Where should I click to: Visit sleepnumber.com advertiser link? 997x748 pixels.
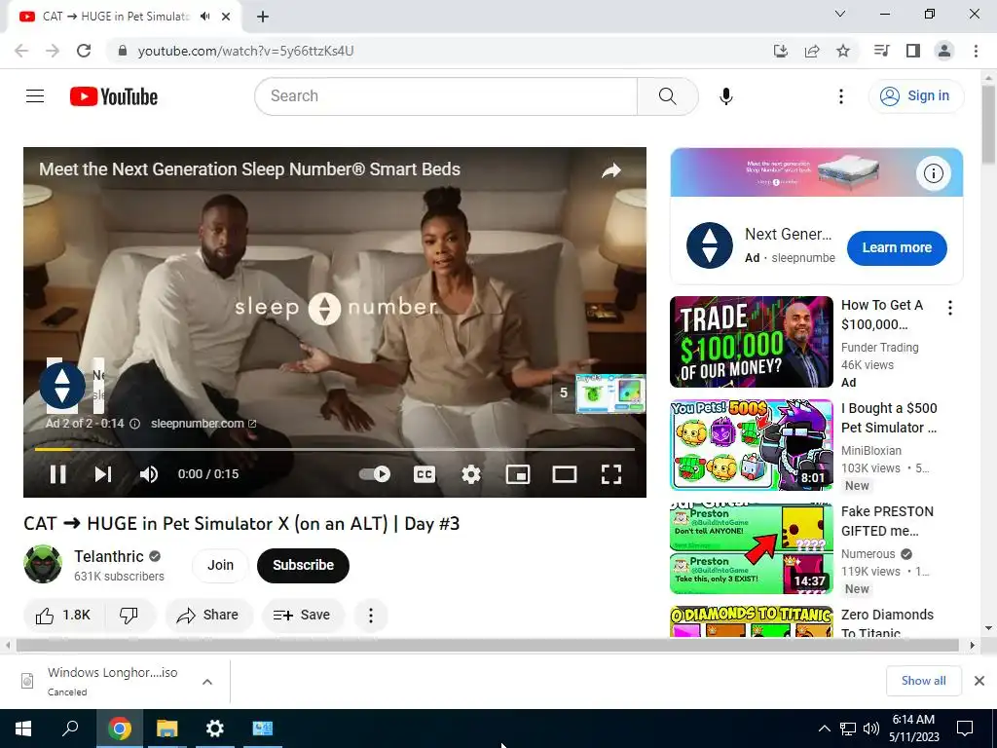click(x=203, y=424)
